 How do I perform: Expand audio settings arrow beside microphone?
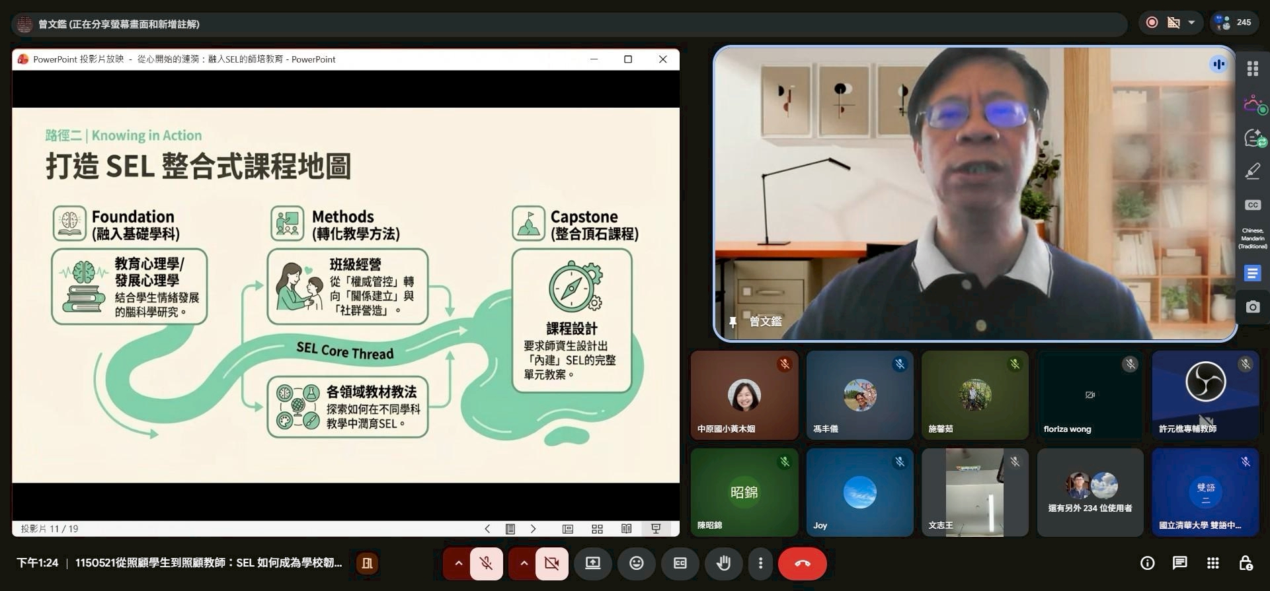[x=457, y=563]
